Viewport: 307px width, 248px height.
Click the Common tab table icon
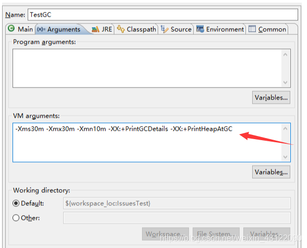pos(252,29)
